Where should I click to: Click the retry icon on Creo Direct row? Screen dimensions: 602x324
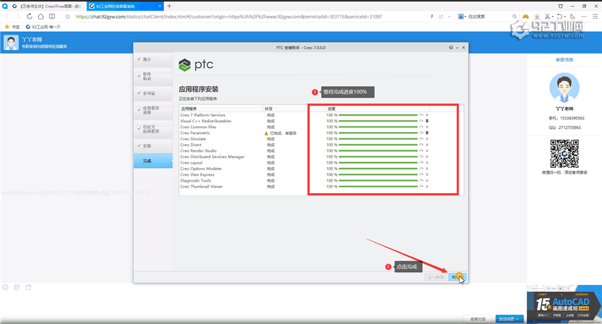[x=421, y=145]
